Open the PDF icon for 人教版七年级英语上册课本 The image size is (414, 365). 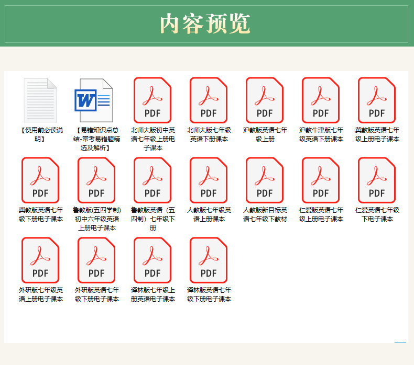pos(209,180)
